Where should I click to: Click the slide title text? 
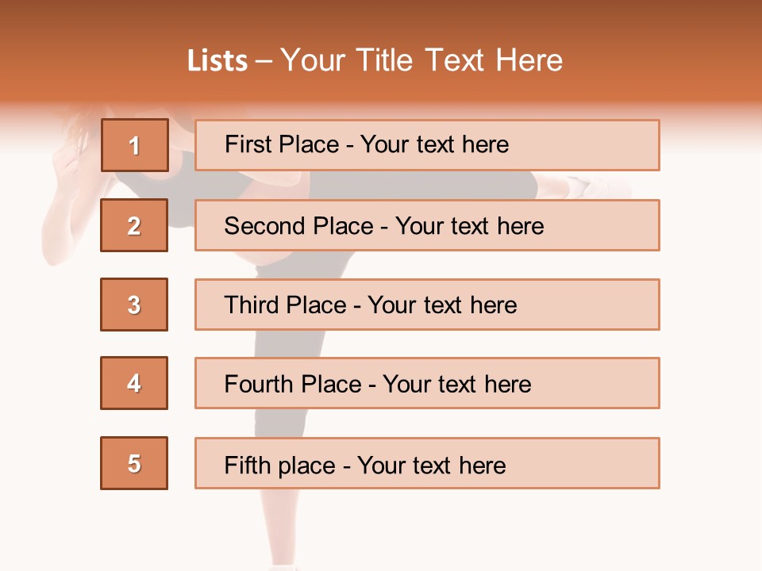tap(375, 60)
